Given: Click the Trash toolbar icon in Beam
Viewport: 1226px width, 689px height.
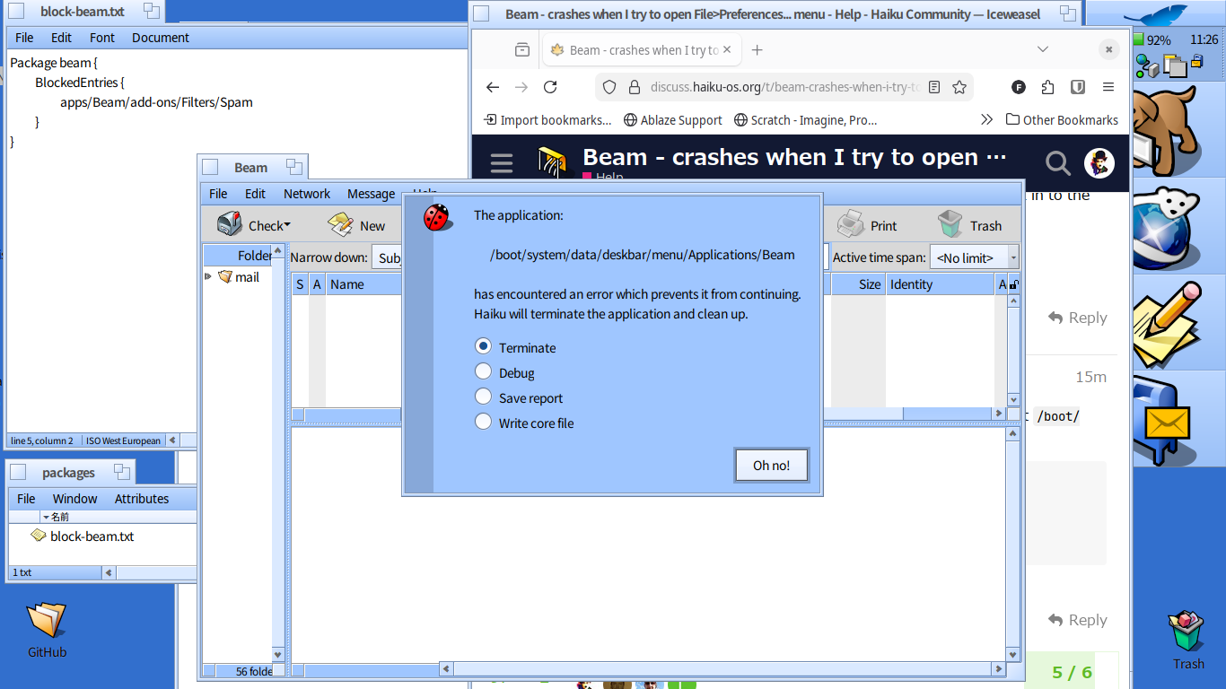Looking at the screenshot, I should (x=950, y=225).
